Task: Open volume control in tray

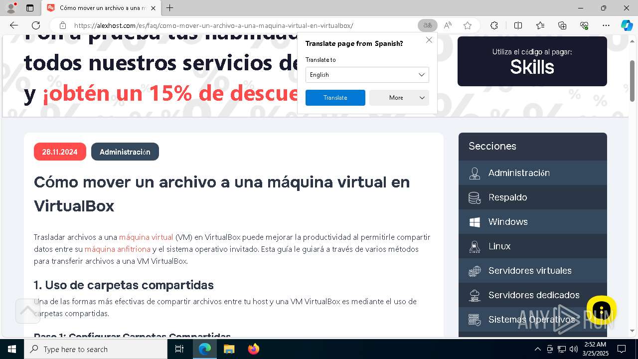Action: tap(574, 349)
